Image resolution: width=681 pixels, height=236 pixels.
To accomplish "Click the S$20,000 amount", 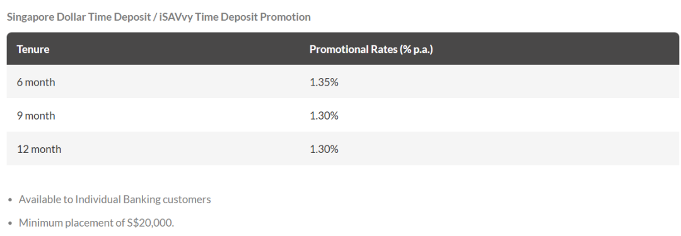I will click(x=151, y=223).
